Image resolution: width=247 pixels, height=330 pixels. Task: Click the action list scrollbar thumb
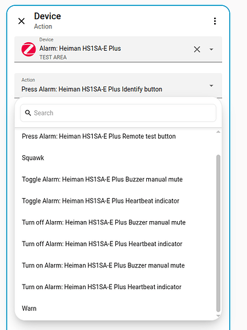218,233
